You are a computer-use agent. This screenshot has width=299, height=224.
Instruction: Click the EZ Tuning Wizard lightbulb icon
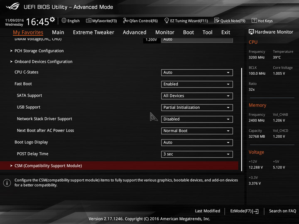pos(167,20)
